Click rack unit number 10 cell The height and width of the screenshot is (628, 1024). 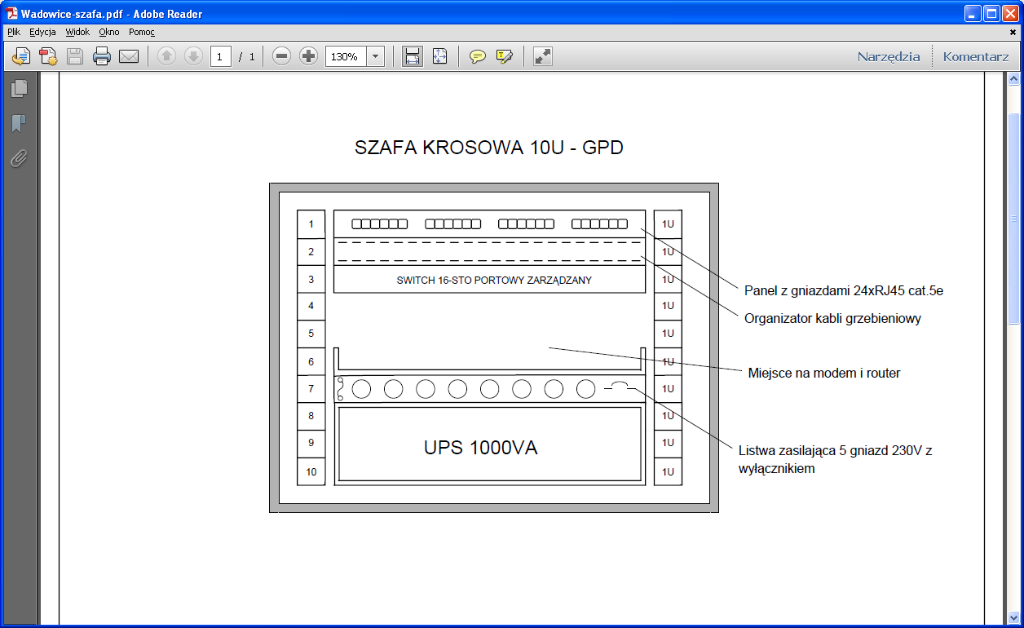pos(311,471)
